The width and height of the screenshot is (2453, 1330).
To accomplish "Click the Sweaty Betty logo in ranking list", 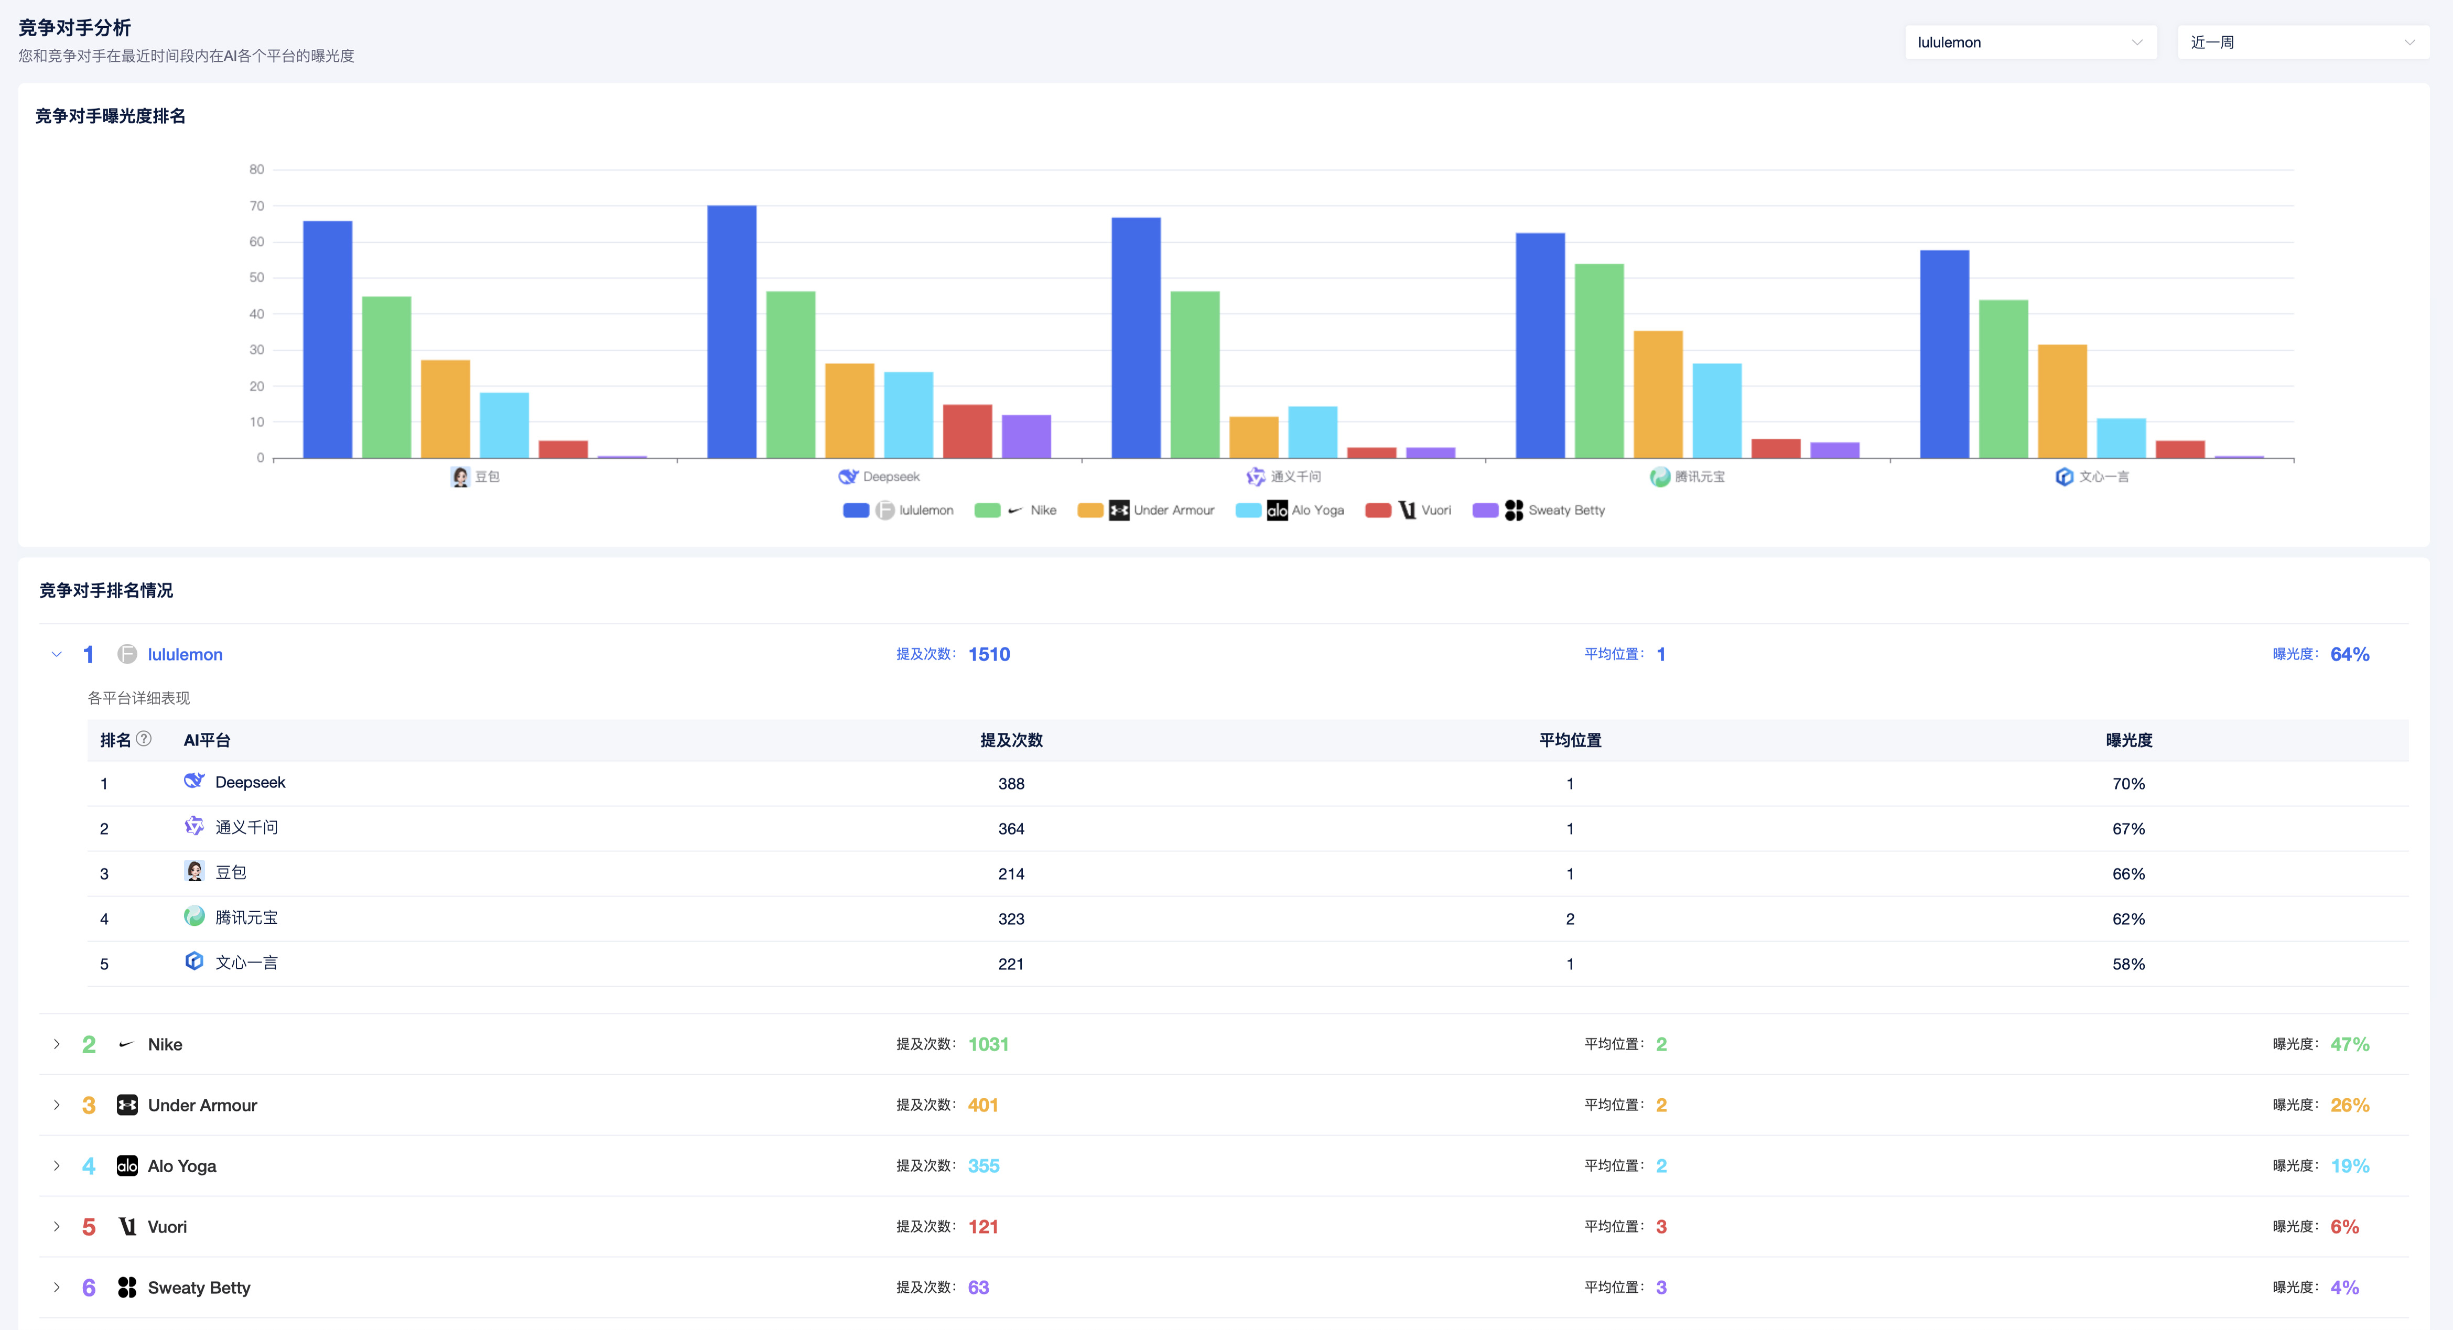I will [127, 1287].
